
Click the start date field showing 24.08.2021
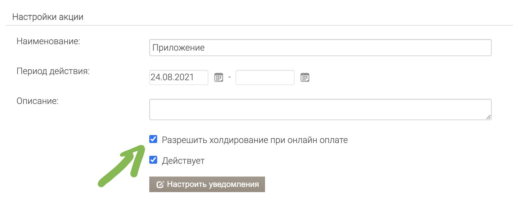(179, 77)
